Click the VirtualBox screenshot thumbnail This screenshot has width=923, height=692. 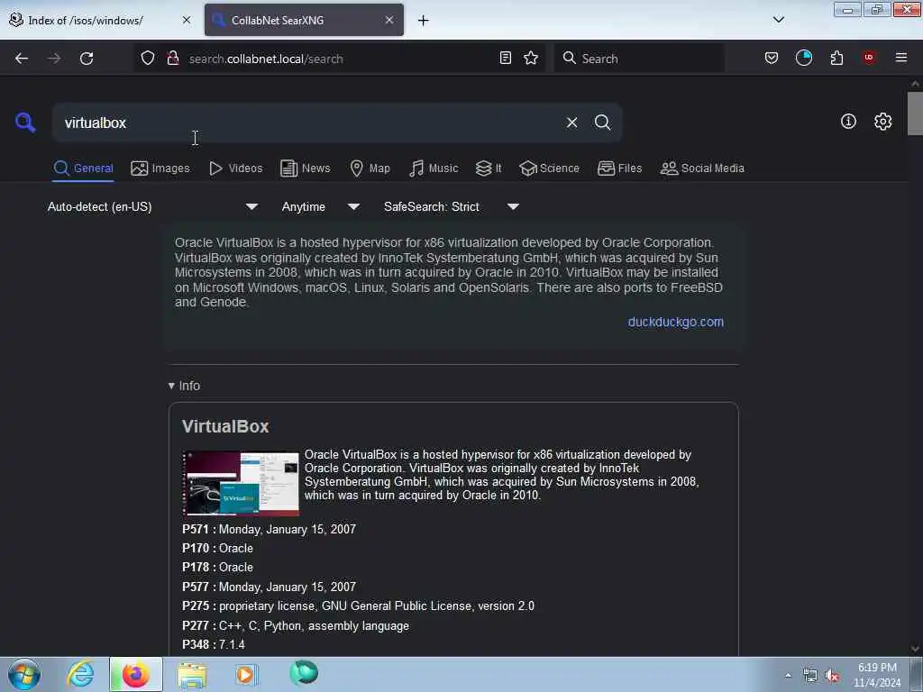241,483
